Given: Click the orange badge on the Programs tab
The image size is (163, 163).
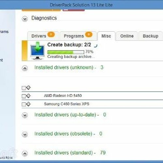Looking at the screenshot, I should coord(89,35).
